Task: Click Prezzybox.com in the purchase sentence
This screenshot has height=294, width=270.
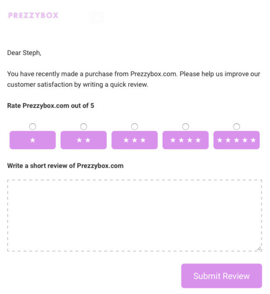Action: (x=154, y=74)
